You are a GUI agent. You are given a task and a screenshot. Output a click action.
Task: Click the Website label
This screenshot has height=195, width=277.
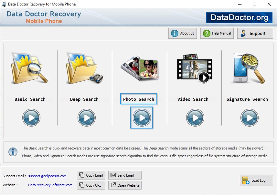coord(10,185)
